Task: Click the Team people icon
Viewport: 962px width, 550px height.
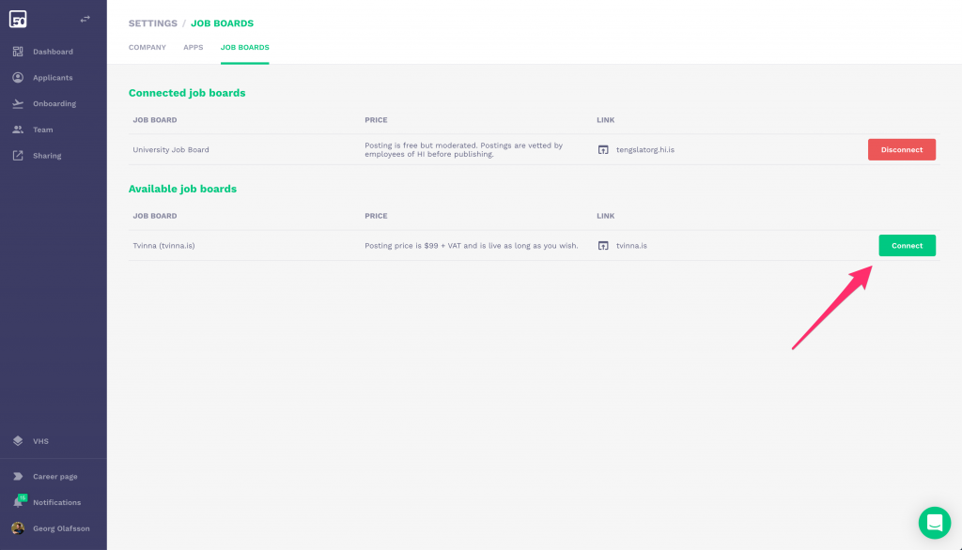Action: (x=18, y=130)
